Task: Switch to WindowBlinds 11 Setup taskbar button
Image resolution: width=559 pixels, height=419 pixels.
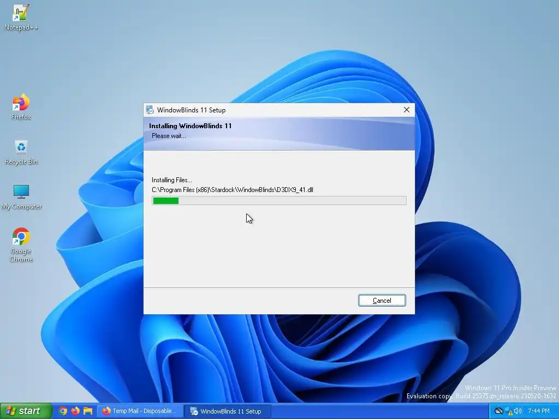Action: coord(228,411)
